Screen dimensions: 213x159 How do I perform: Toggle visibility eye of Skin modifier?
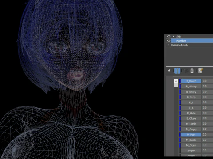[x=169, y=36]
